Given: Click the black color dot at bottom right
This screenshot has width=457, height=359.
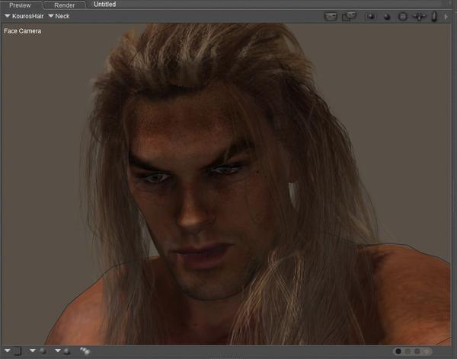Looking at the screenshot, I should 398,351.
